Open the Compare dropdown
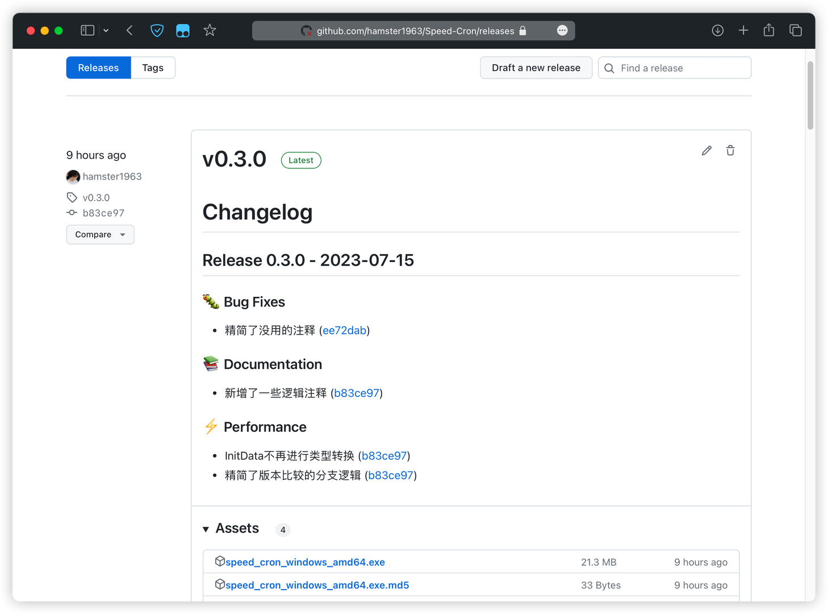Image resolution: width=828 pixels, height=614 pixels. coord(100,235)
